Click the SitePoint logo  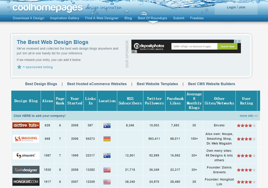[x=26, y=155]
